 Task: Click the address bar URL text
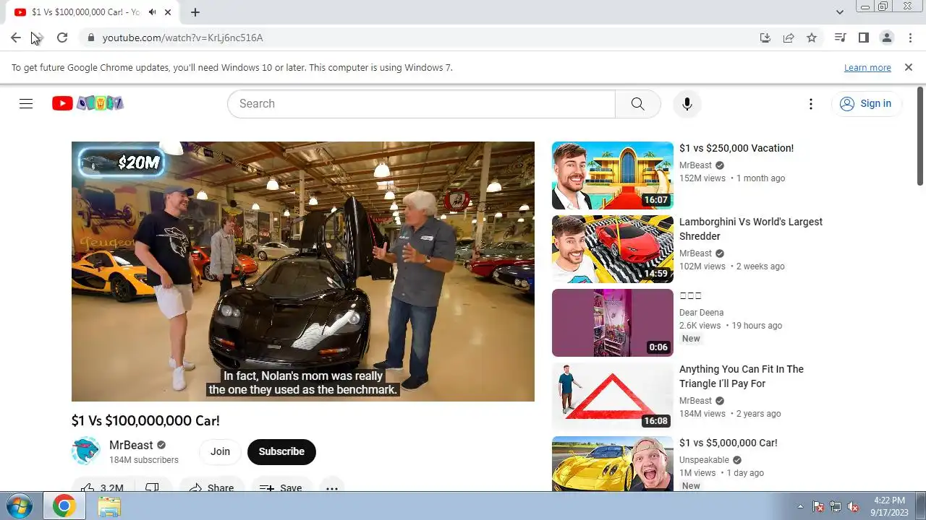pyautogui.click(x=182, y=38)
